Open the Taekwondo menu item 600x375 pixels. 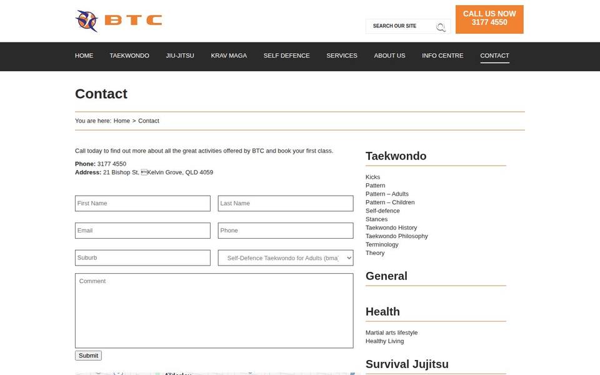(129, 56)
